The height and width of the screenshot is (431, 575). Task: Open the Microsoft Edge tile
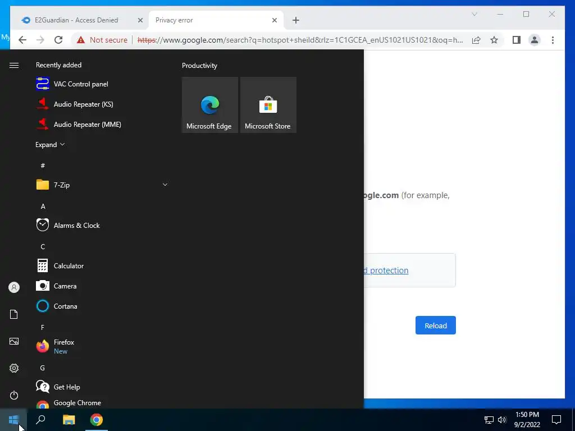pos(210,105)
